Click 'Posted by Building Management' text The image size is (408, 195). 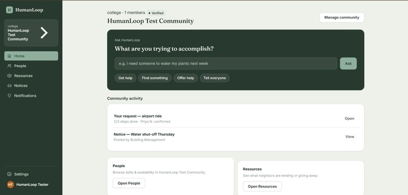139,140
